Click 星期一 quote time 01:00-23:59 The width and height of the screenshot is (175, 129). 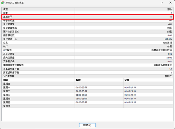click(81, 88)
